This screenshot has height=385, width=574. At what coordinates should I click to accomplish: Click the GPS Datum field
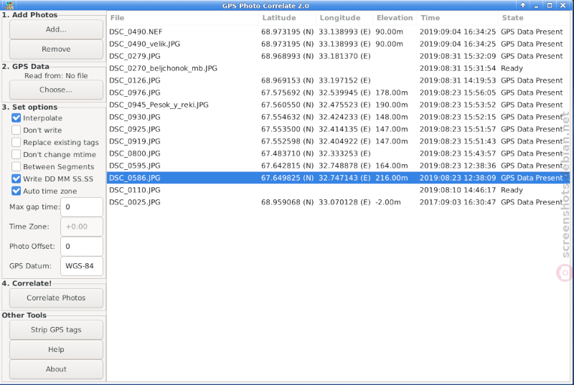click(x=82, y=266)
